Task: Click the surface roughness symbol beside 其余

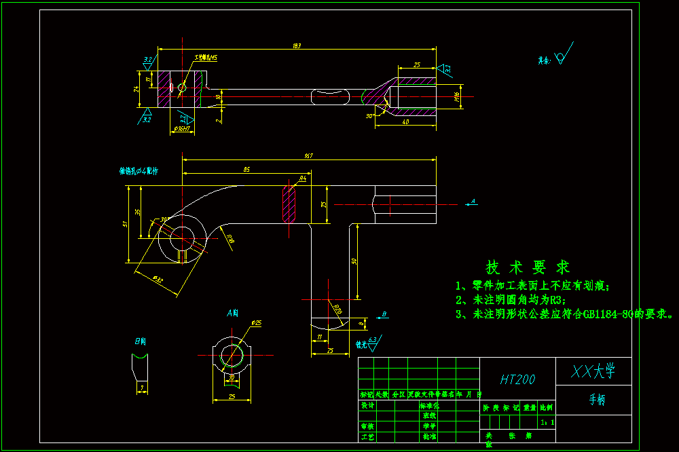Action: click(x=564, y=54)
